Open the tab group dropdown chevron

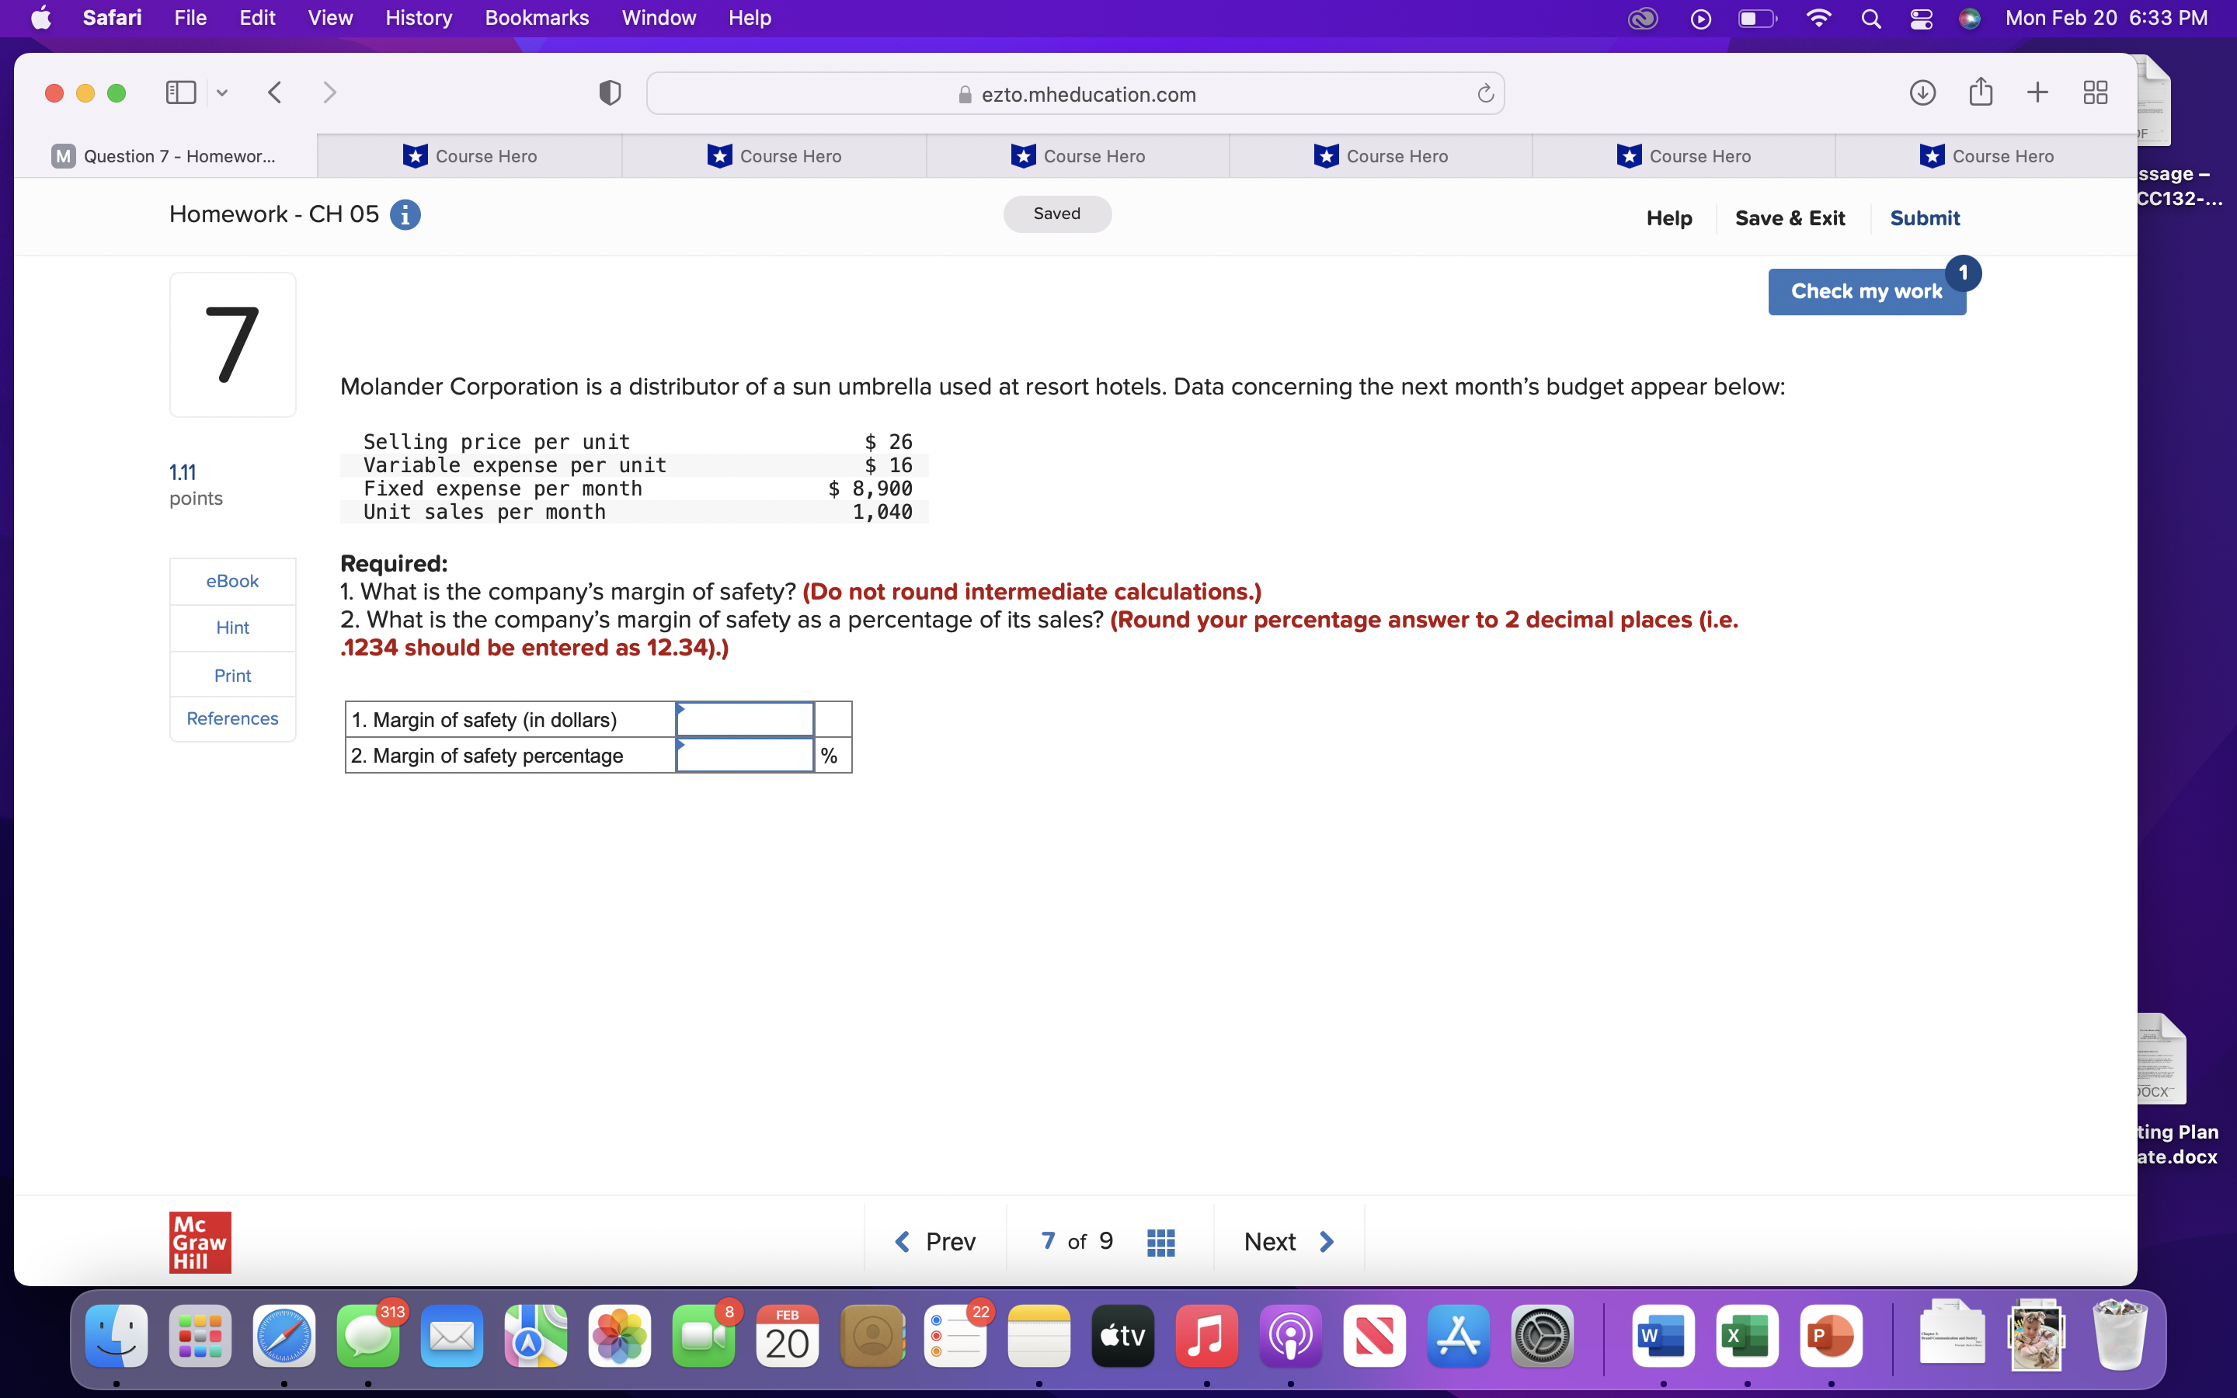222,92
